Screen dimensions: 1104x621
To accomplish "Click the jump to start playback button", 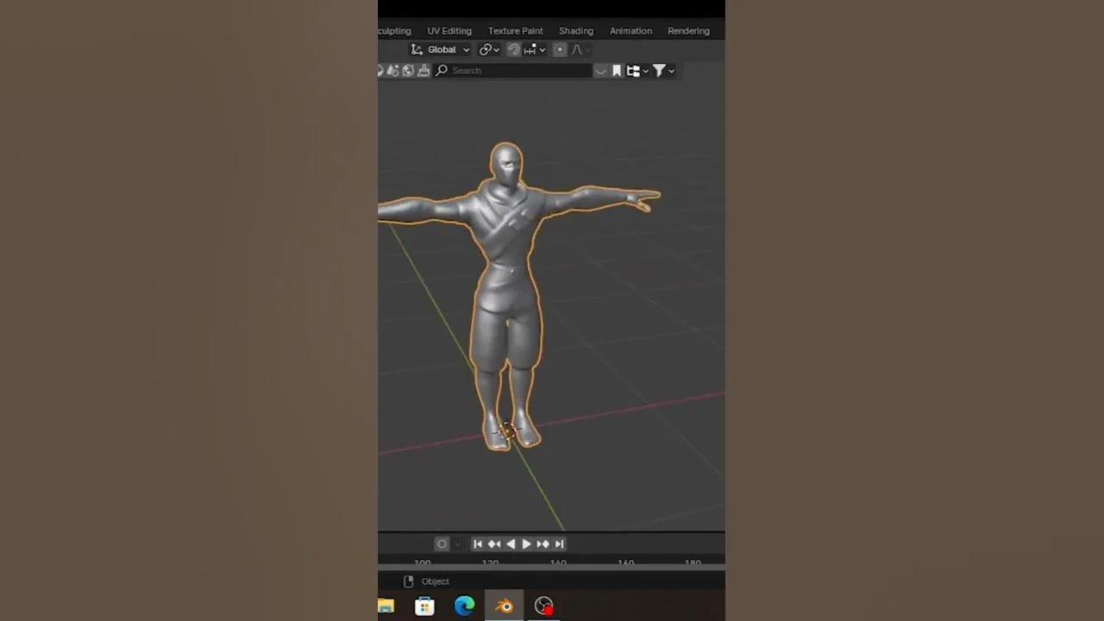I will (x=477, y=543).
